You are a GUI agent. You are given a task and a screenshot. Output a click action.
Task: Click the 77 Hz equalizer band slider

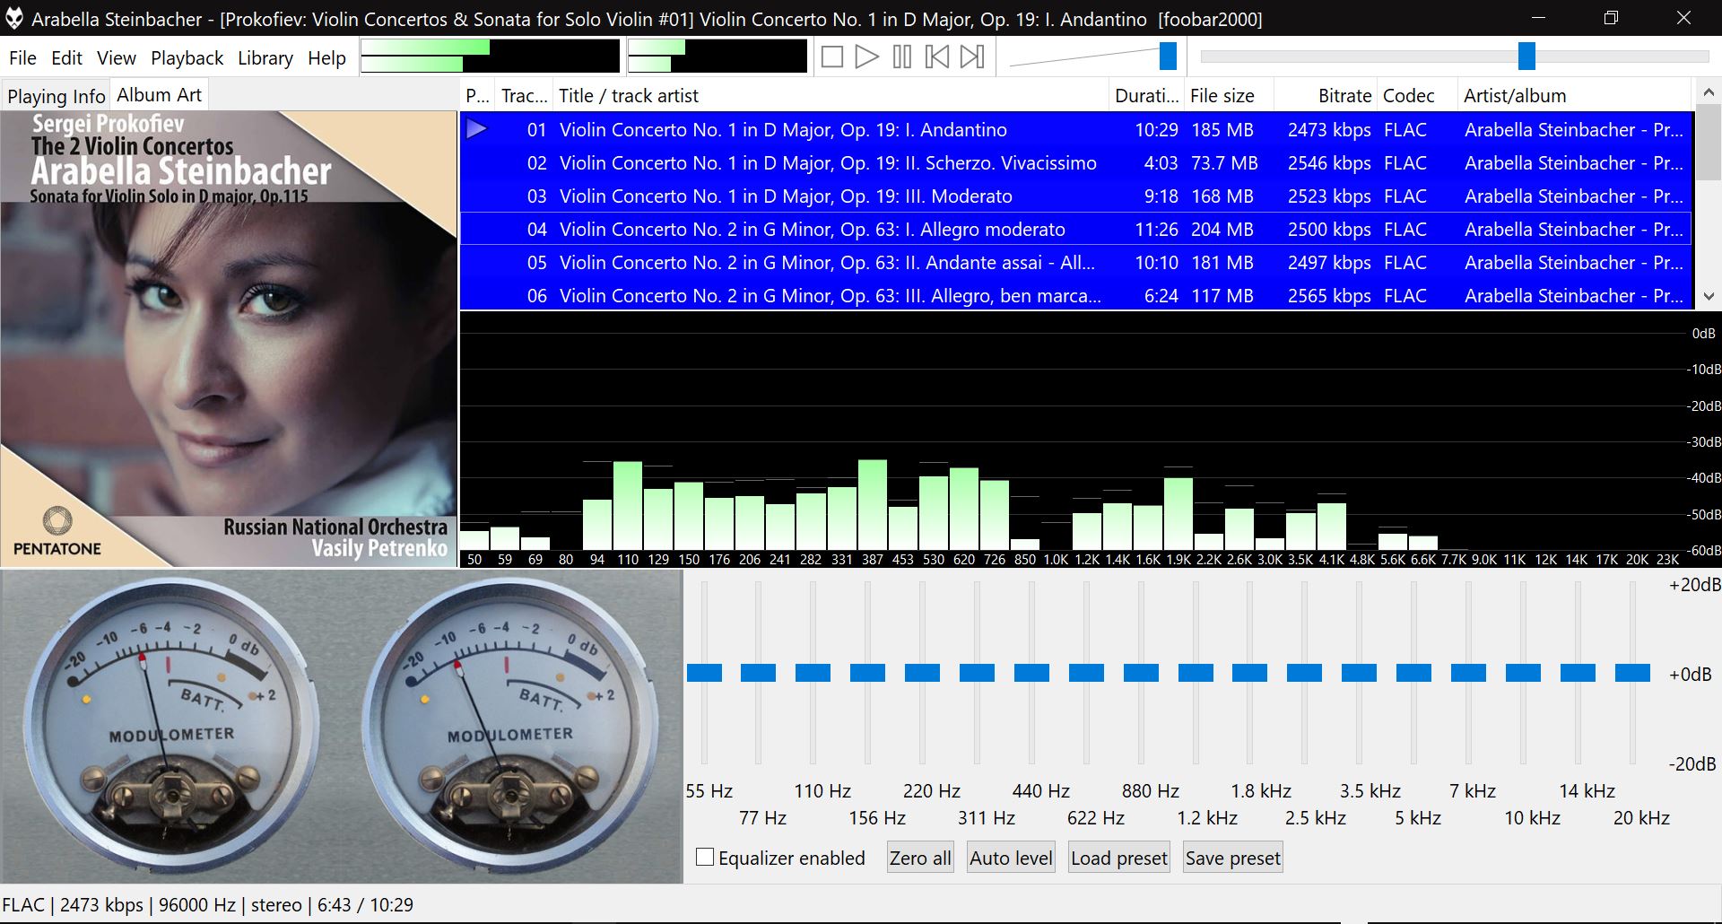(759, 673)
